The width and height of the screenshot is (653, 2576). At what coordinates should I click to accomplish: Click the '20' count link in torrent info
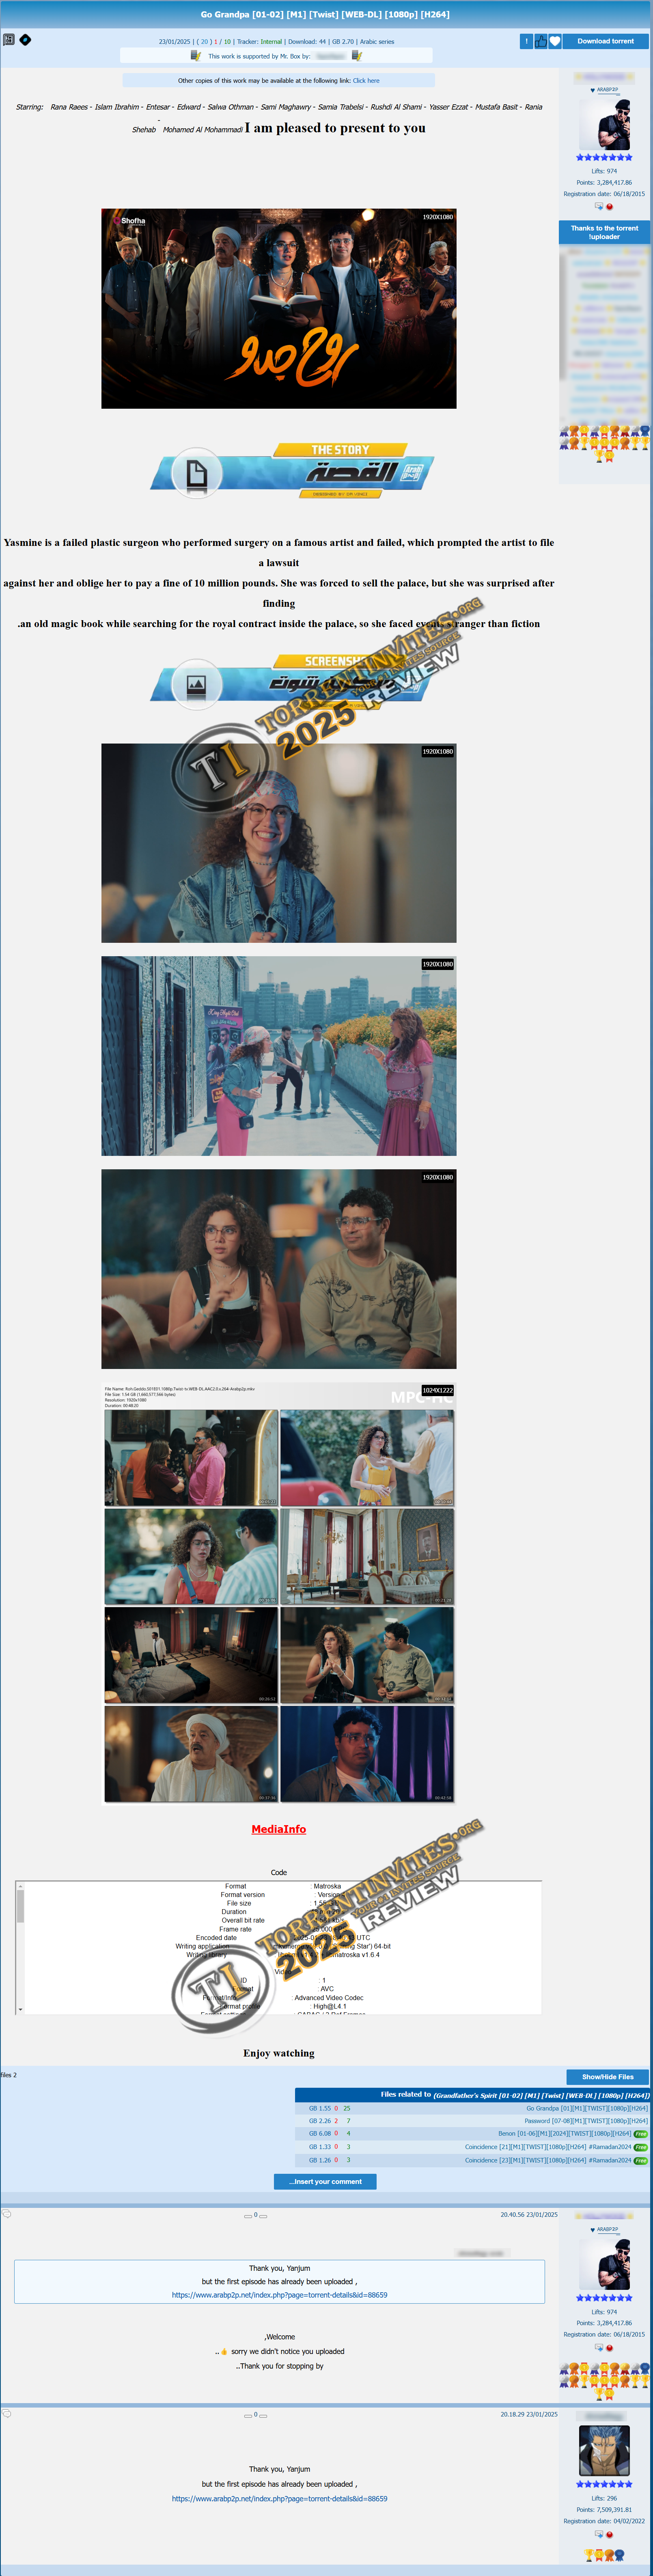[205, 42]
